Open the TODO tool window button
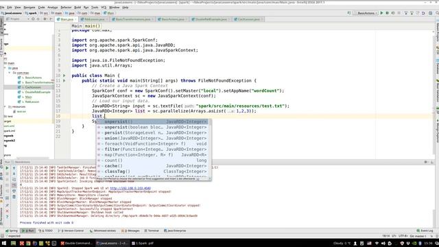The height and width of the screenshot is (247, 439). pyautogui.click(x=46, y=231)
